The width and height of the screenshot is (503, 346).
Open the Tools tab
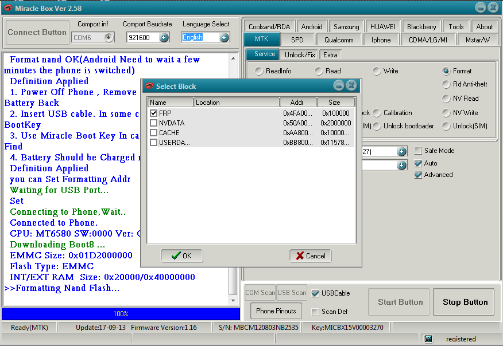click(456, 26)
